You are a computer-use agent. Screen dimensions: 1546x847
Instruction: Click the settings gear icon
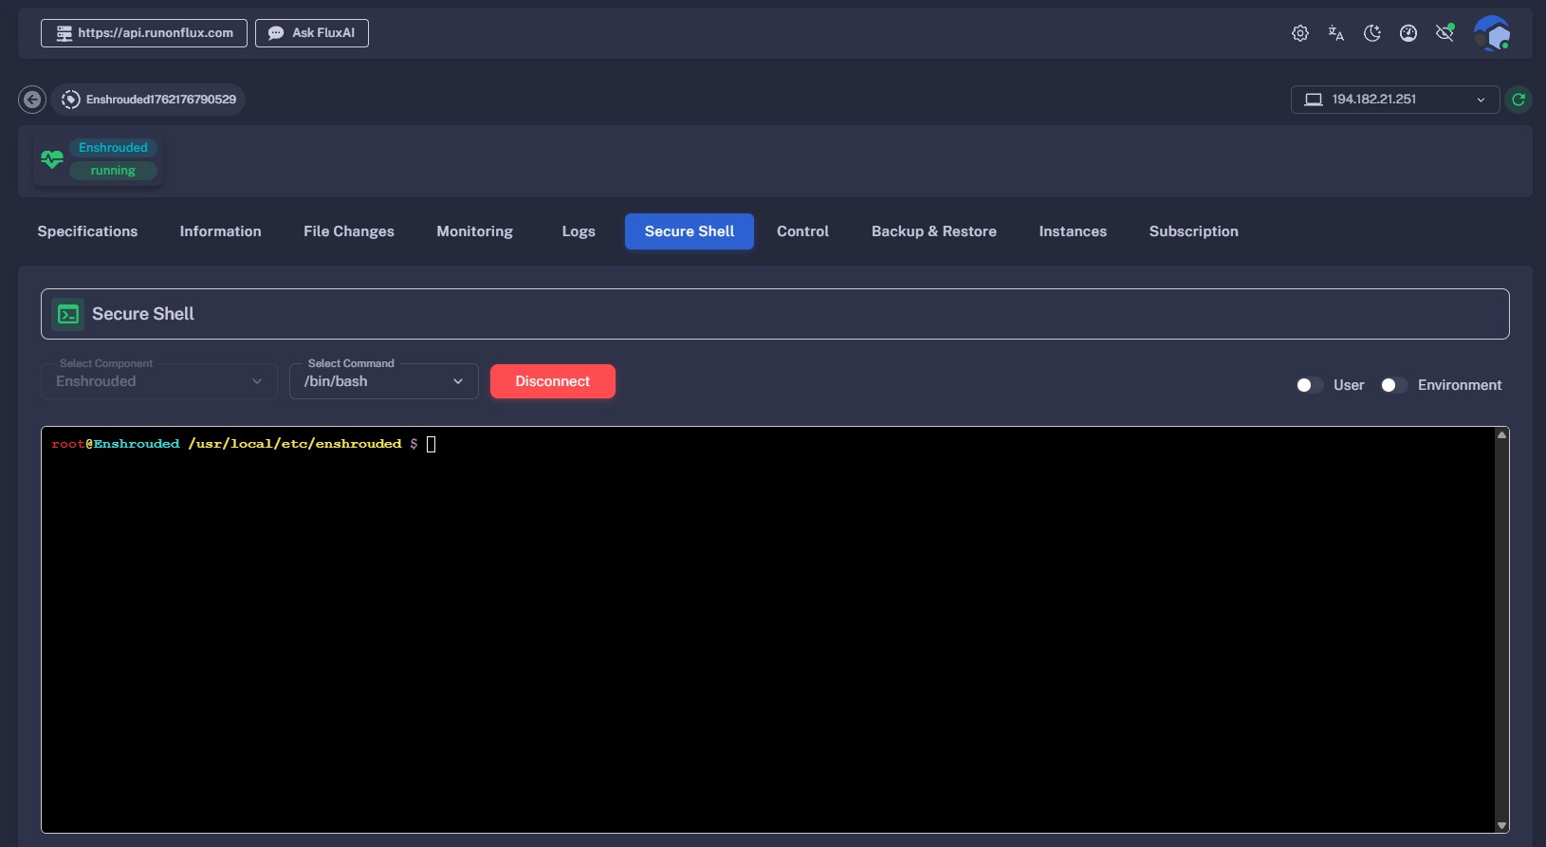(x=1299, y=33)
